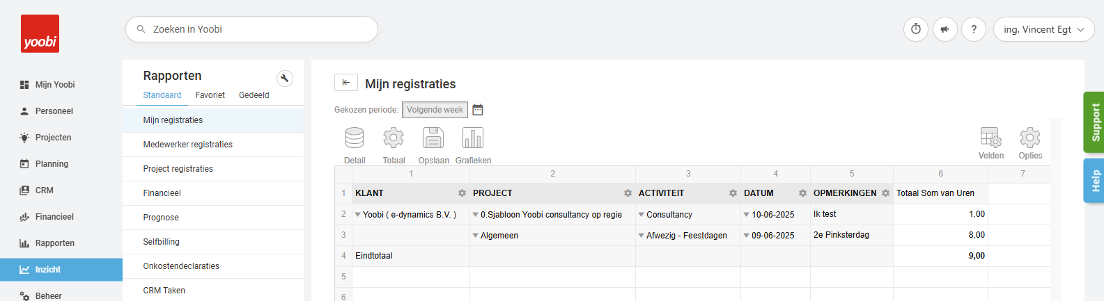The width and height of the screenshot is (1104, 301).
Task: Click the wrench icon in Rapporten panel
Action: [x=284, y=78]
